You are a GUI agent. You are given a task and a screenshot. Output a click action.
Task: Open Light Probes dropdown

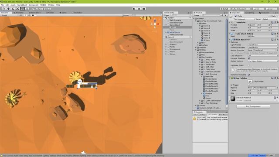pos(263,44)
